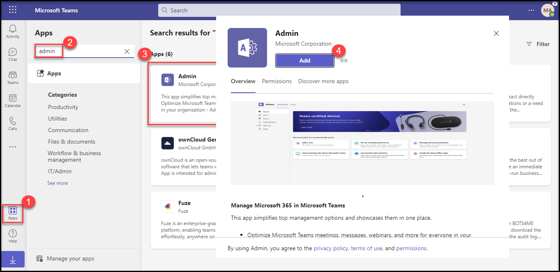This screenshot has width=560, height=272.
Task: Click the download desktop app icon
Action: 13,260
